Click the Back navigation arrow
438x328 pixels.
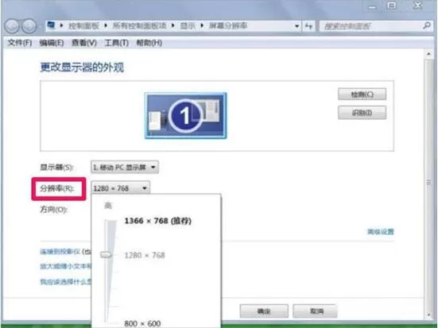click(12, 26)
